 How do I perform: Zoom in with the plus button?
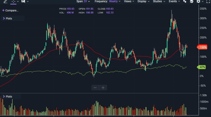(x=103, y=88)
